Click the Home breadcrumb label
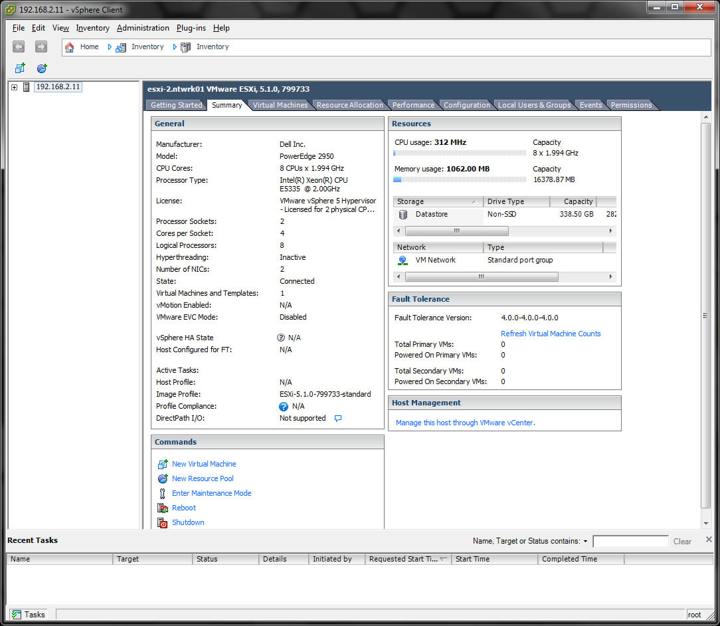720x626 pixels. pos(89,47)
